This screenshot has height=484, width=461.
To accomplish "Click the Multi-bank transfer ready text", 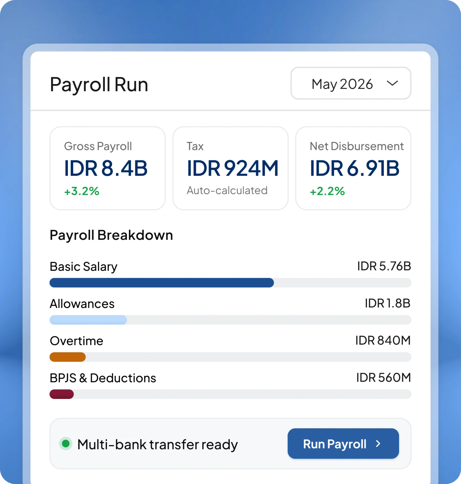I will [x=158, y=445].
